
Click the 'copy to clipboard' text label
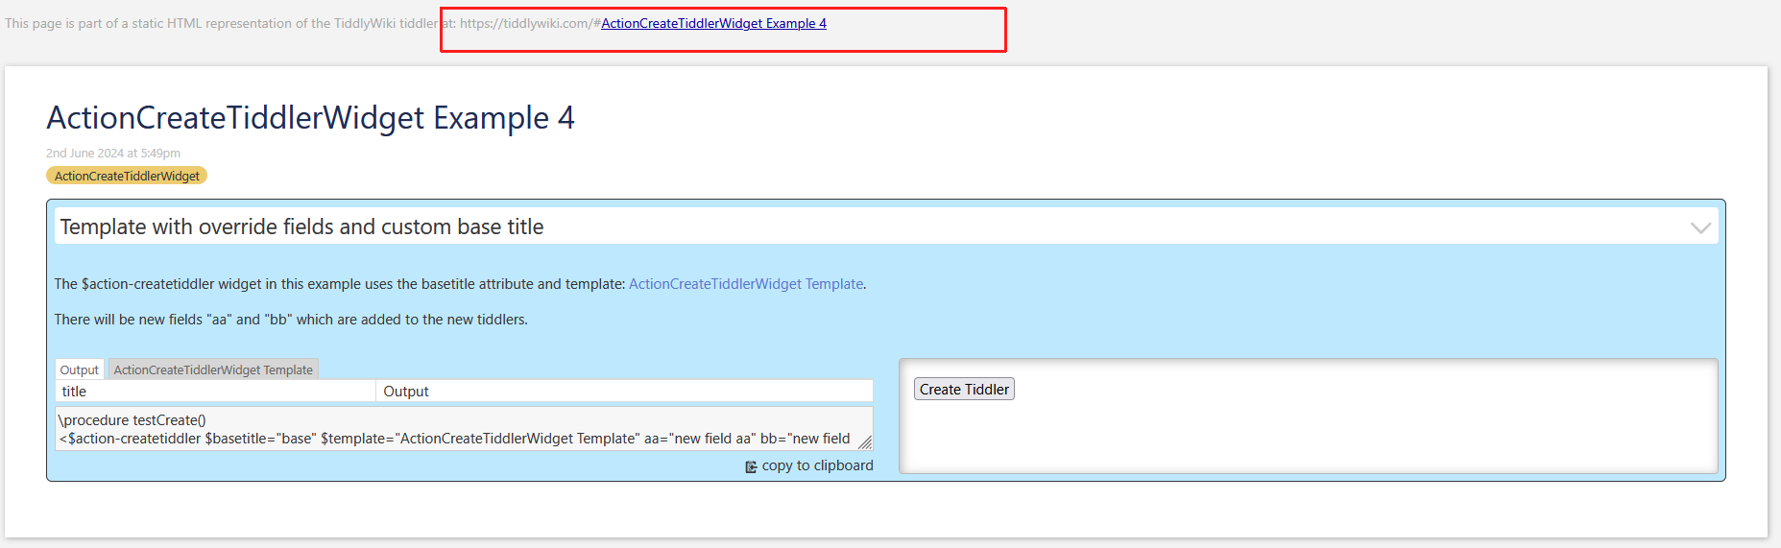coord(817,465)
